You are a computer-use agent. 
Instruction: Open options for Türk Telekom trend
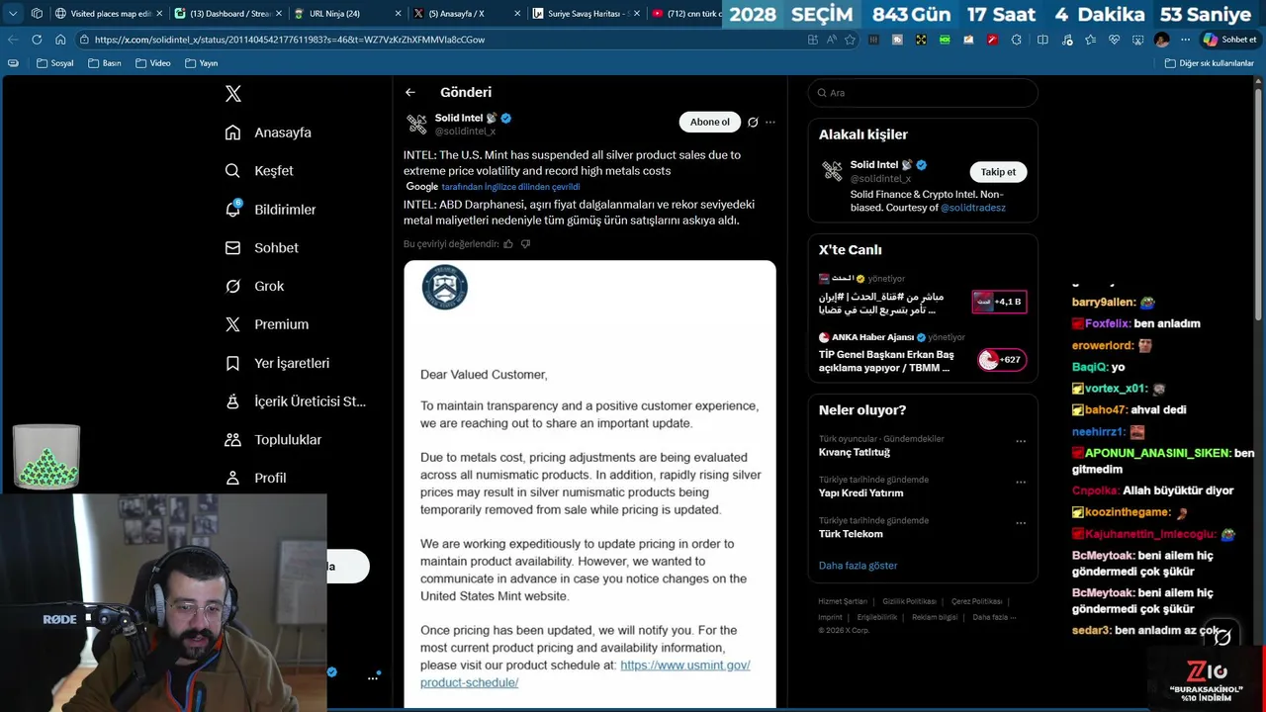point(1021,523)
